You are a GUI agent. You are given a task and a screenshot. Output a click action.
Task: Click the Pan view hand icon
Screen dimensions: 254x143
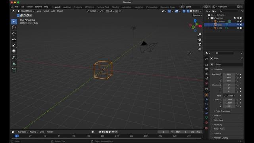200,39
